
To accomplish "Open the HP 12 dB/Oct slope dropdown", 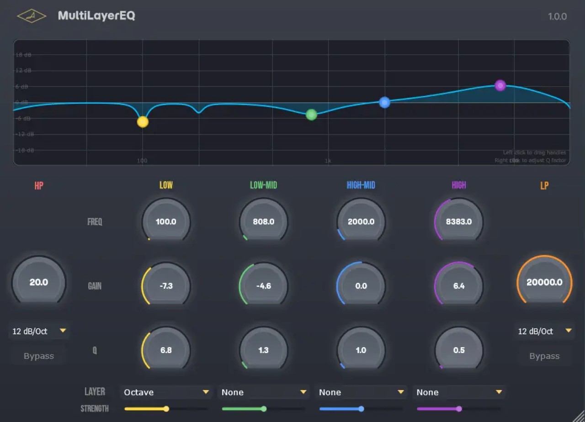I will point(39,331).
